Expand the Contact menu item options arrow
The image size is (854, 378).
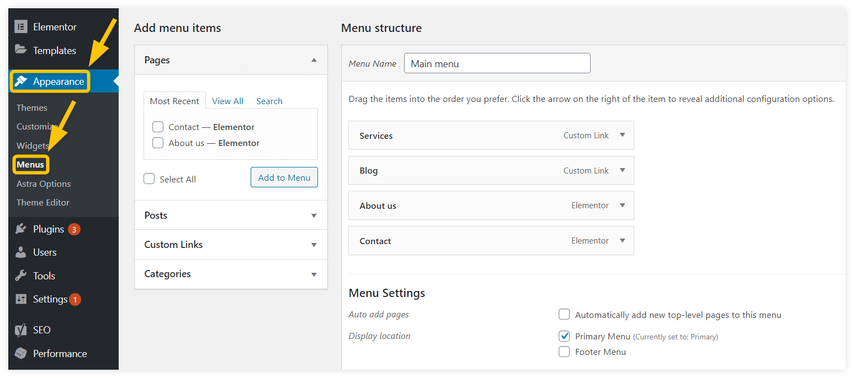point(622,240)
